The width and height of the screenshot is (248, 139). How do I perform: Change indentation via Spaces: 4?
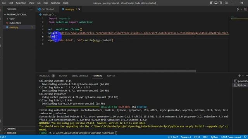point(186,137)
